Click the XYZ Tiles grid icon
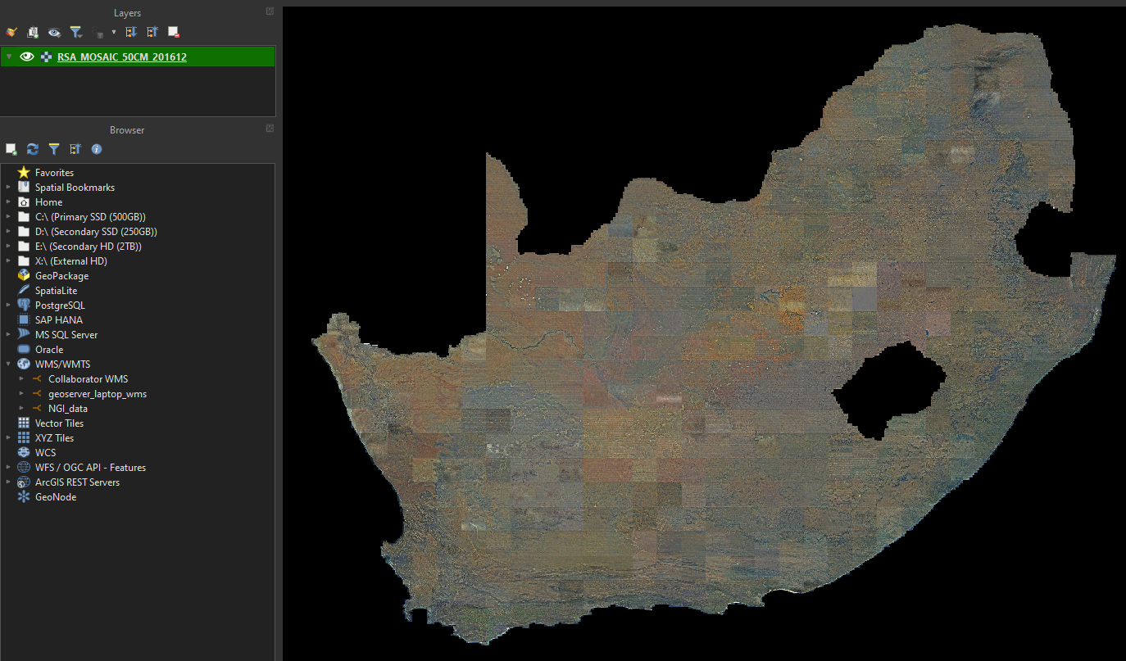This screenshot has height=661, width=1126. (24, 438)
